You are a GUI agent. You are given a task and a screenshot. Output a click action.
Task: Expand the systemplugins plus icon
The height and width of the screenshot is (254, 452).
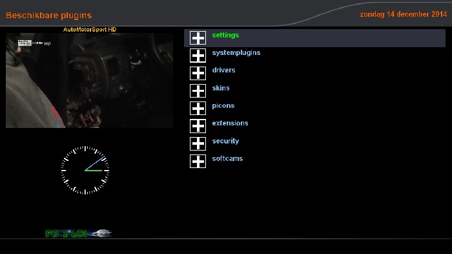(198, 56)
